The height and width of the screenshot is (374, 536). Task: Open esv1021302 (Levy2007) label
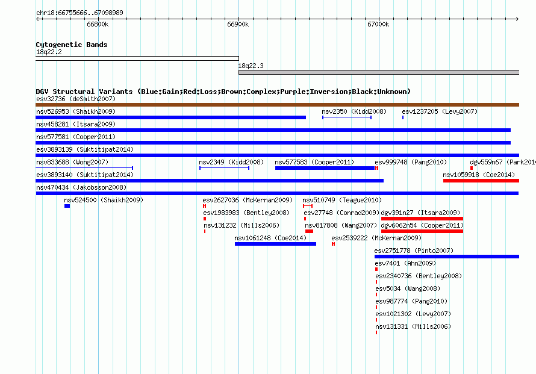413,314
